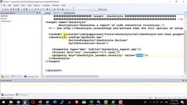The image size is (187, 105).
Task: Close the Document Selector panel
Action: click(x=40, y=13)
